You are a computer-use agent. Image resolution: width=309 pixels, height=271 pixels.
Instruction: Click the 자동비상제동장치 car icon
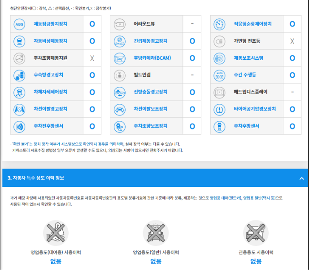tap(19, 41)
